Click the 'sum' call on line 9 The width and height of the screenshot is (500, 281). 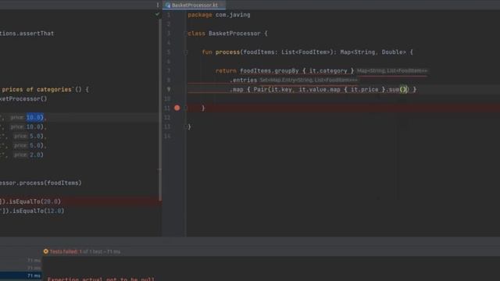(394, 90)
